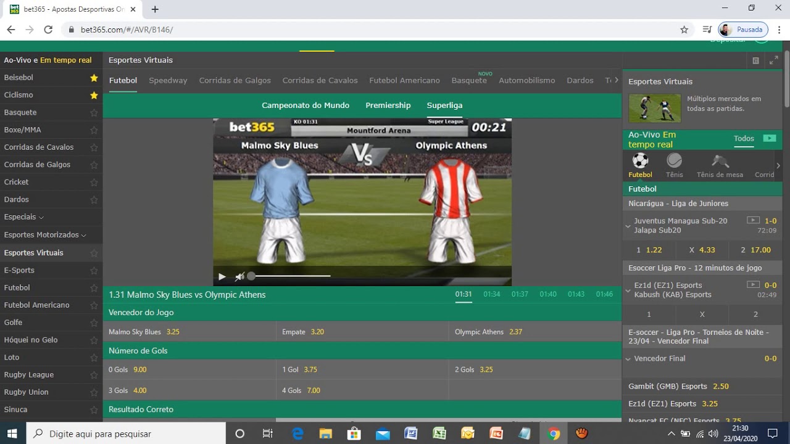Choose 4 Gols at 7.00
Screen dimensions: 790x444
[x=362, y=390]
